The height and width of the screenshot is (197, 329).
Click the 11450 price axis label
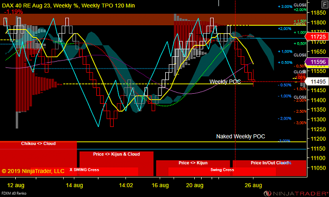pyautogui.click(x=318, y=91)
